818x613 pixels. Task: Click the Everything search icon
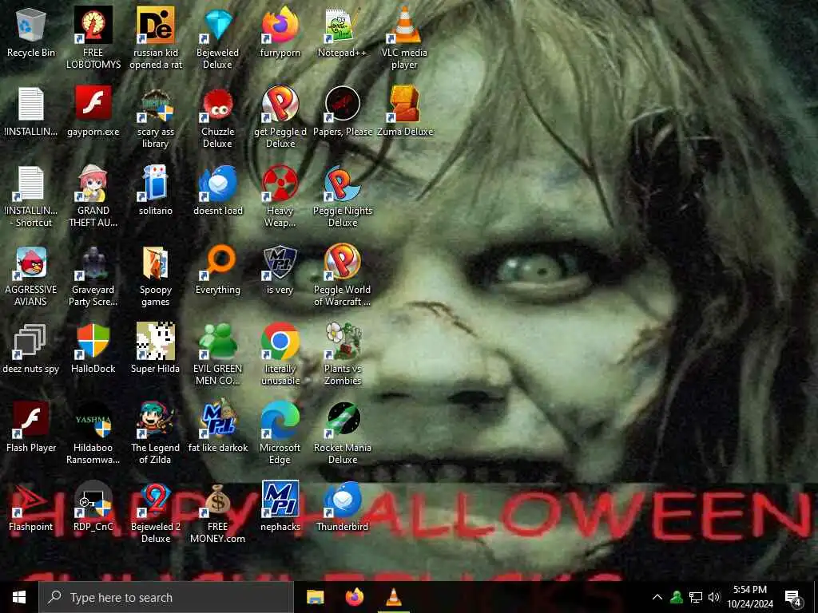click(217, 263)
